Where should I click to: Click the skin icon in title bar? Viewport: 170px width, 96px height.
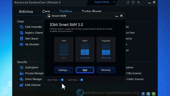point(133,2)
